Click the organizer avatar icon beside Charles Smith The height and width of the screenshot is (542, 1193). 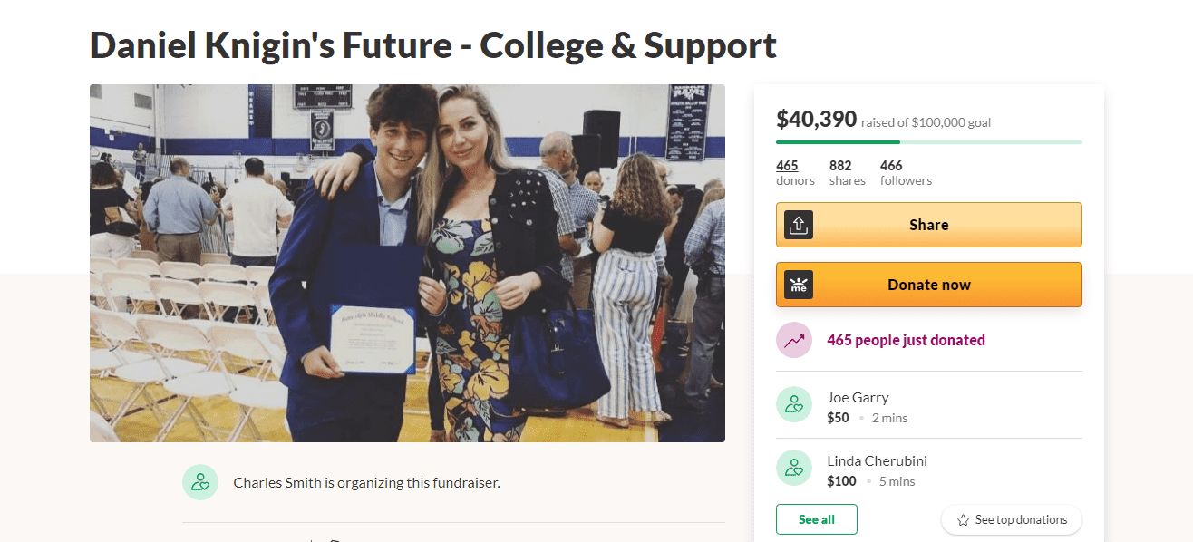click(x=200, y=482)
